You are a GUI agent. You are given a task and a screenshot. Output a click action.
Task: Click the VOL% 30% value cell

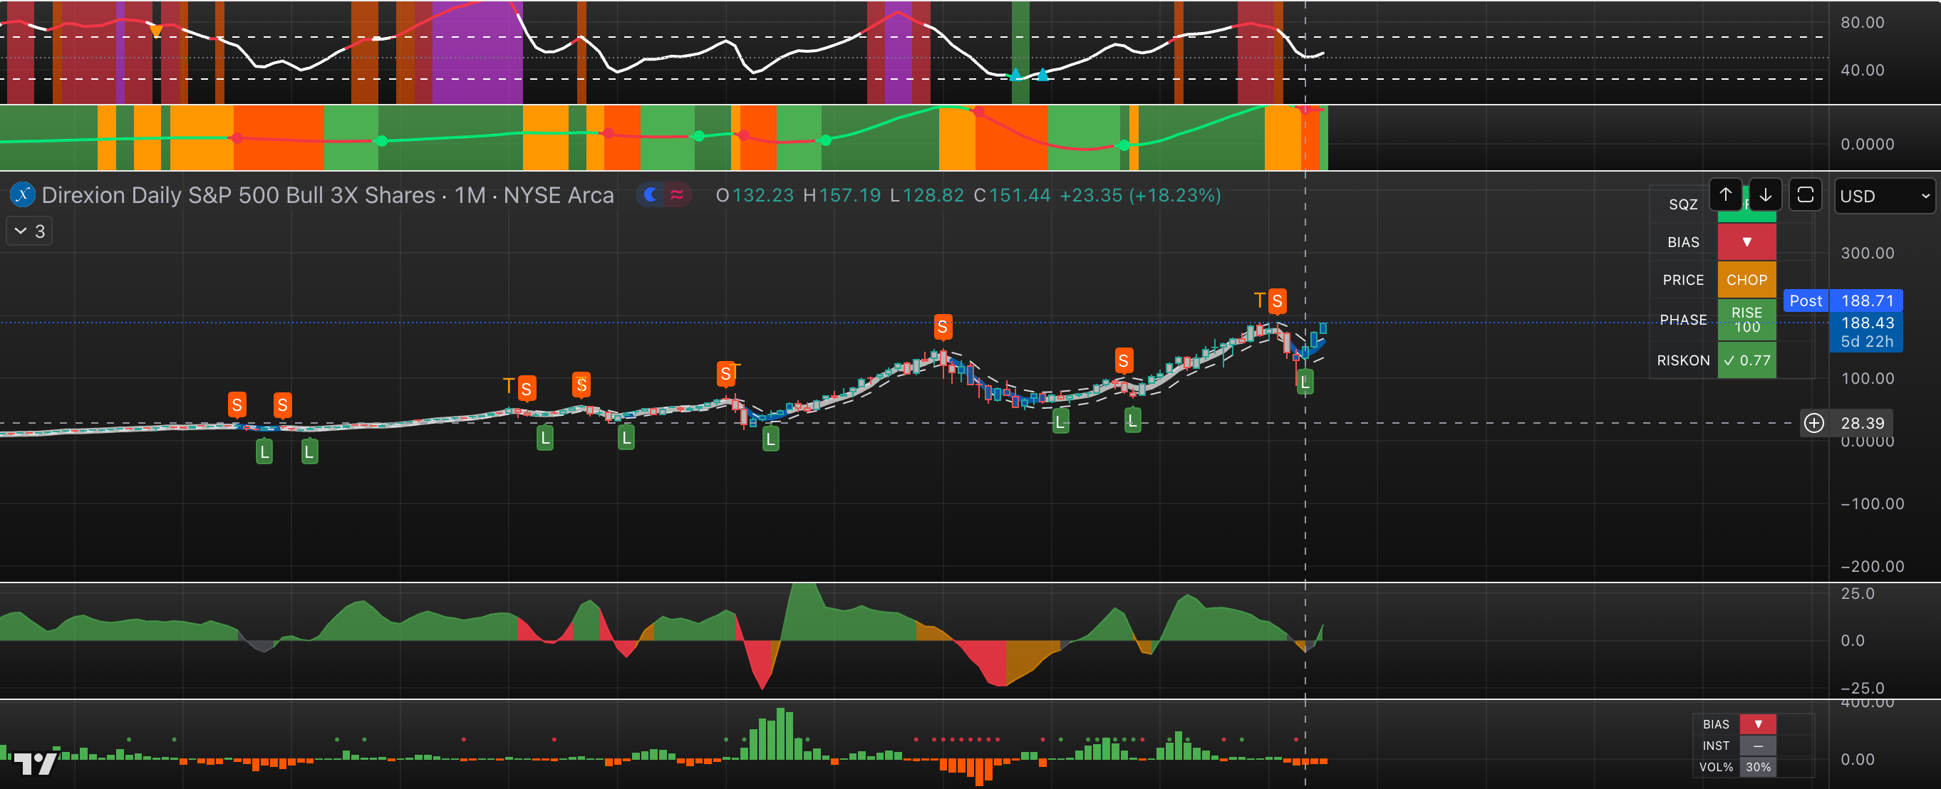[x=1758, y=767]
